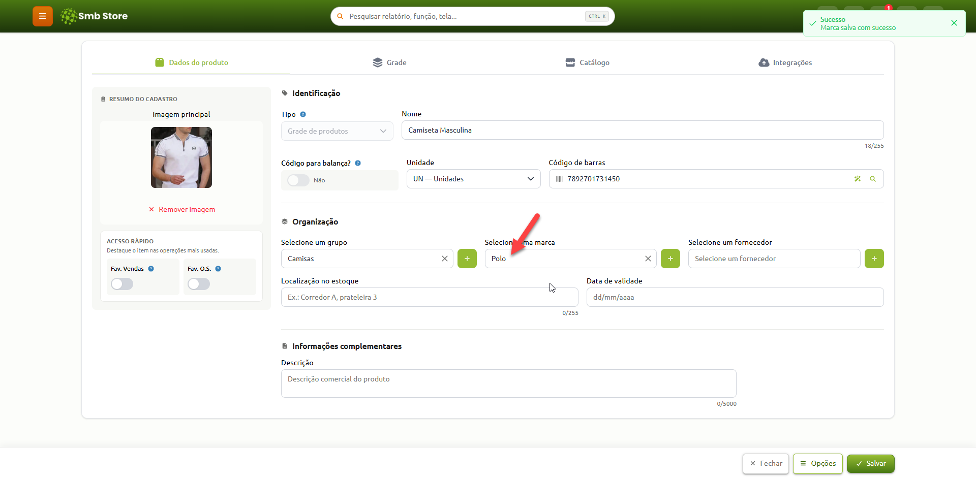Click the Código para balança help icon

[358, 163]
